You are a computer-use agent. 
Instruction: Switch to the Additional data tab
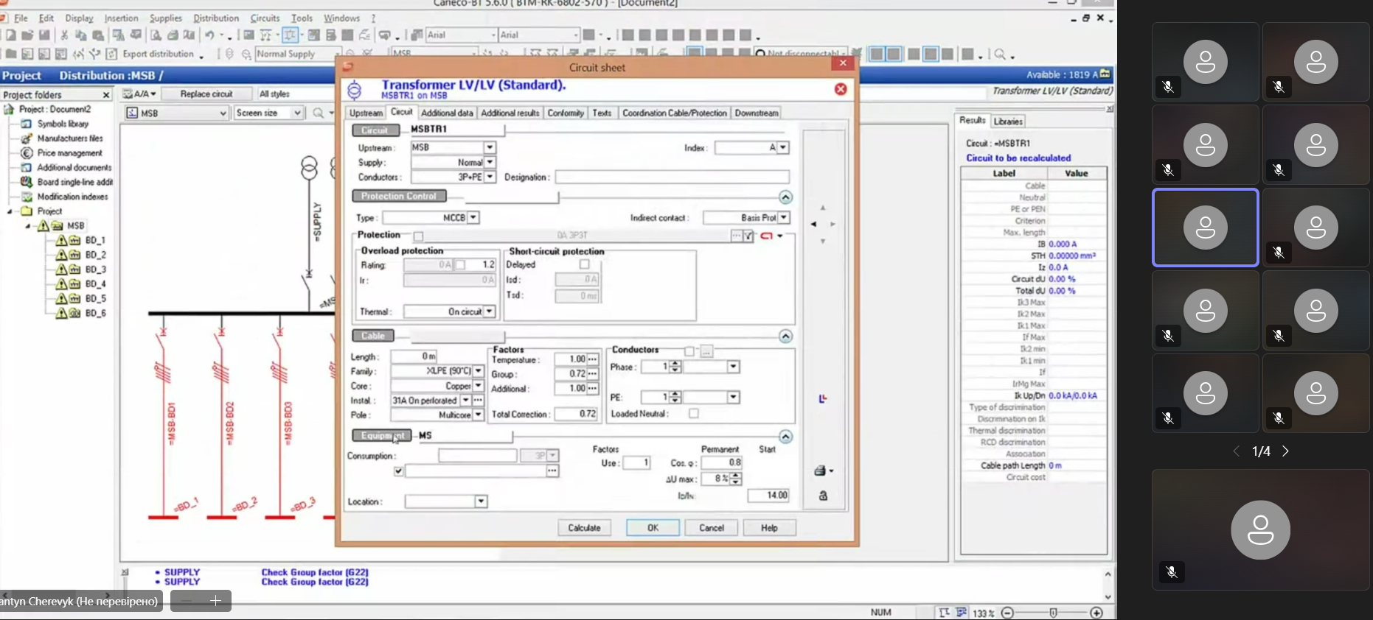click(447, 113)
